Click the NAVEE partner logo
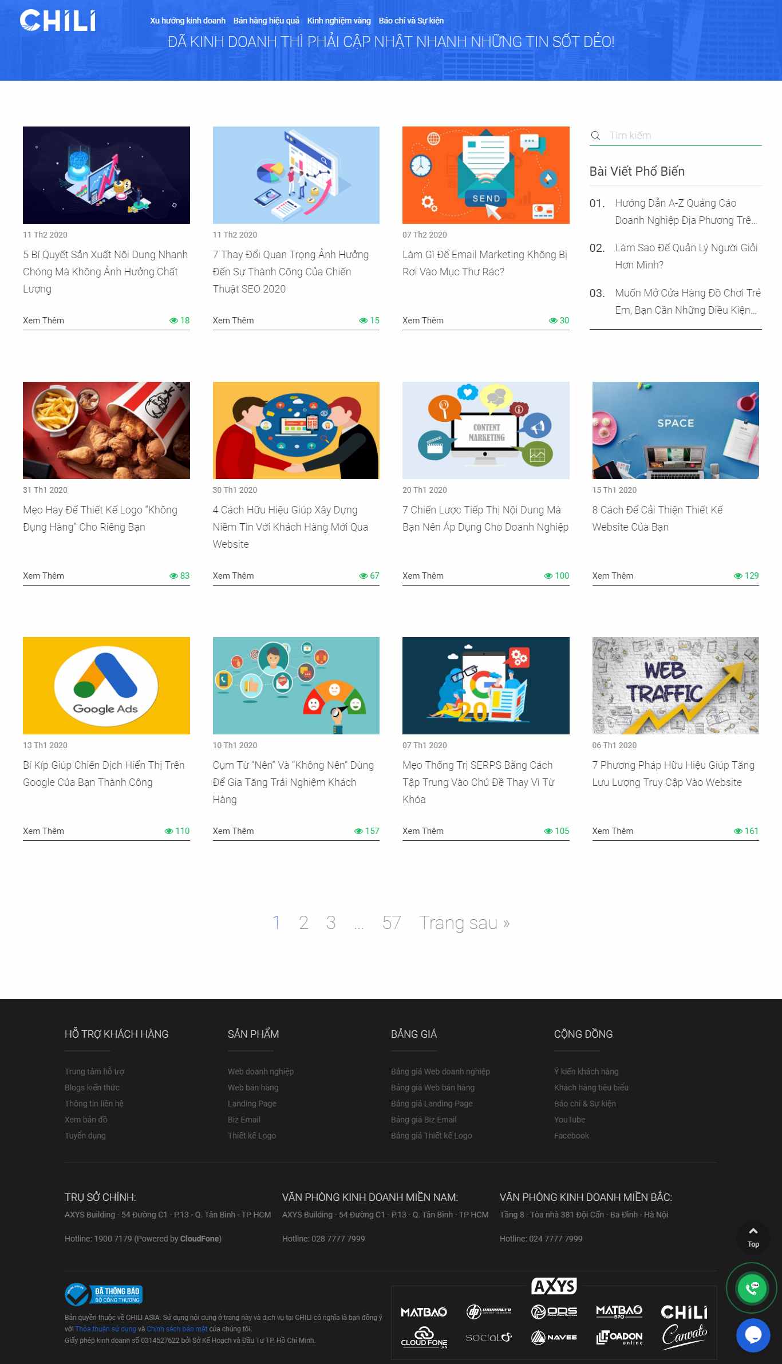Screen dimensions: 782x1364 554,1338
